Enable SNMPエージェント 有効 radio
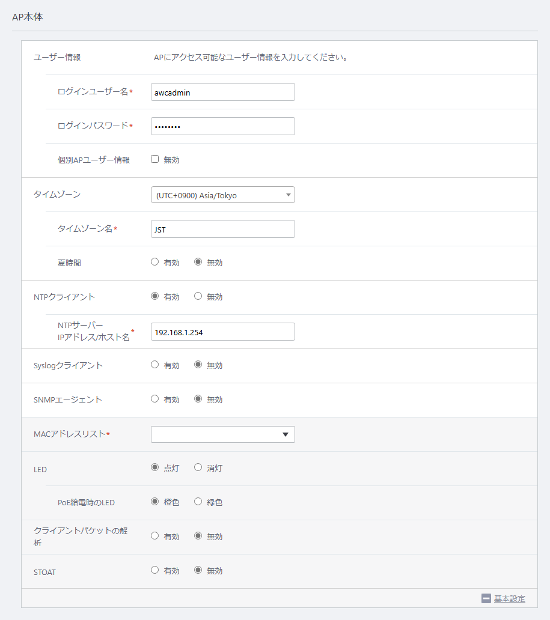The image size is (550, 620). pyautogui.click(x=154, y=398)
